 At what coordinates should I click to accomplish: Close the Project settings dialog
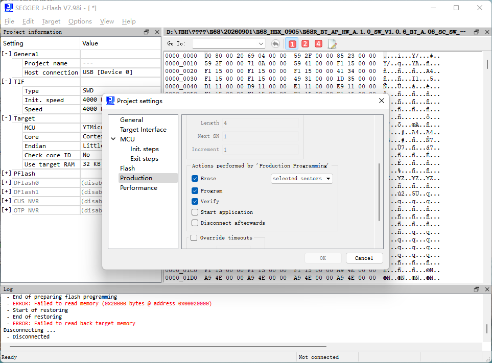click(382, 101)
